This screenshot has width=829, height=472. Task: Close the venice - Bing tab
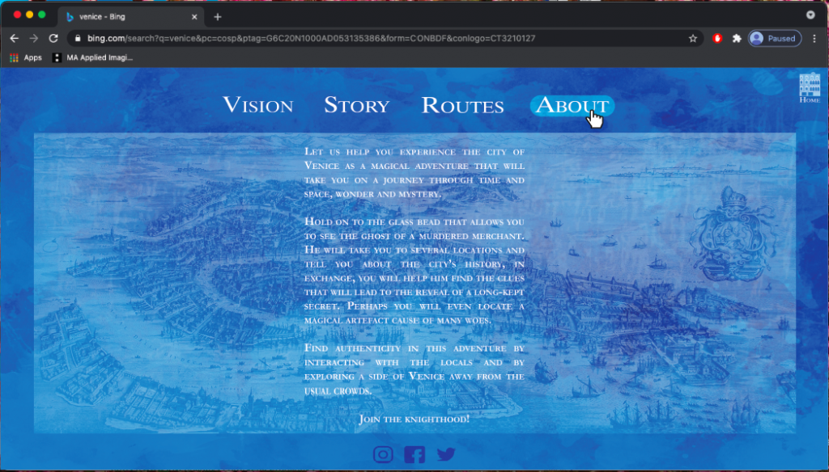[x=194, y=17]
